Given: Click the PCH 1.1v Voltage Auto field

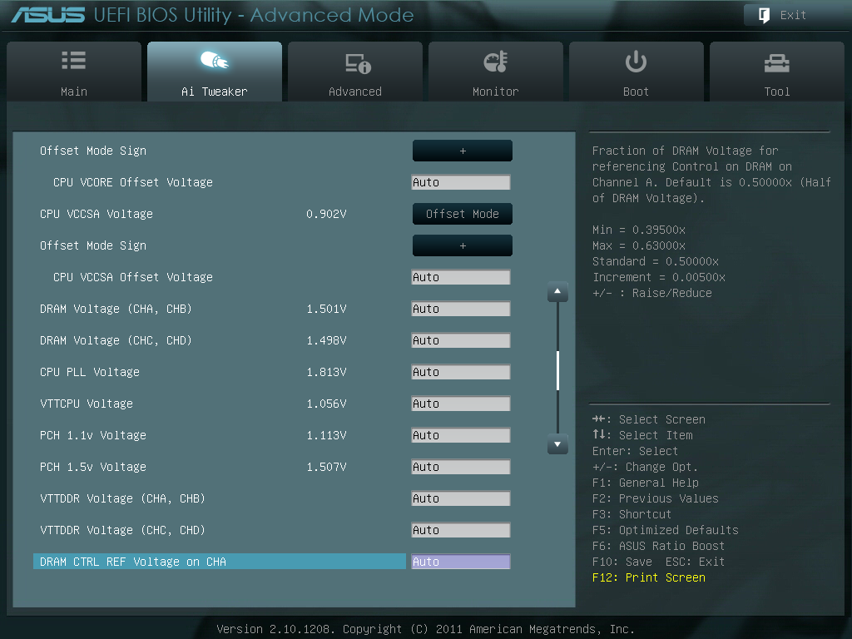Looking at the screenshot, I should tap(461, 435).
